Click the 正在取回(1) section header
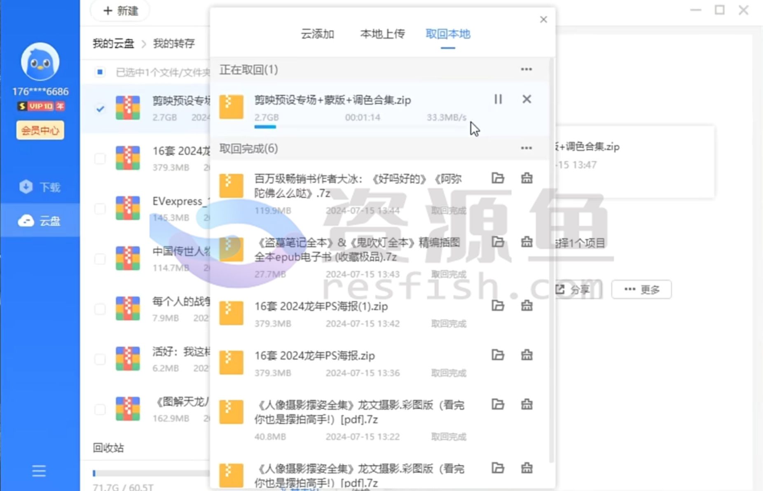Viewport: 763px width, 491px height. coord(248,70)
